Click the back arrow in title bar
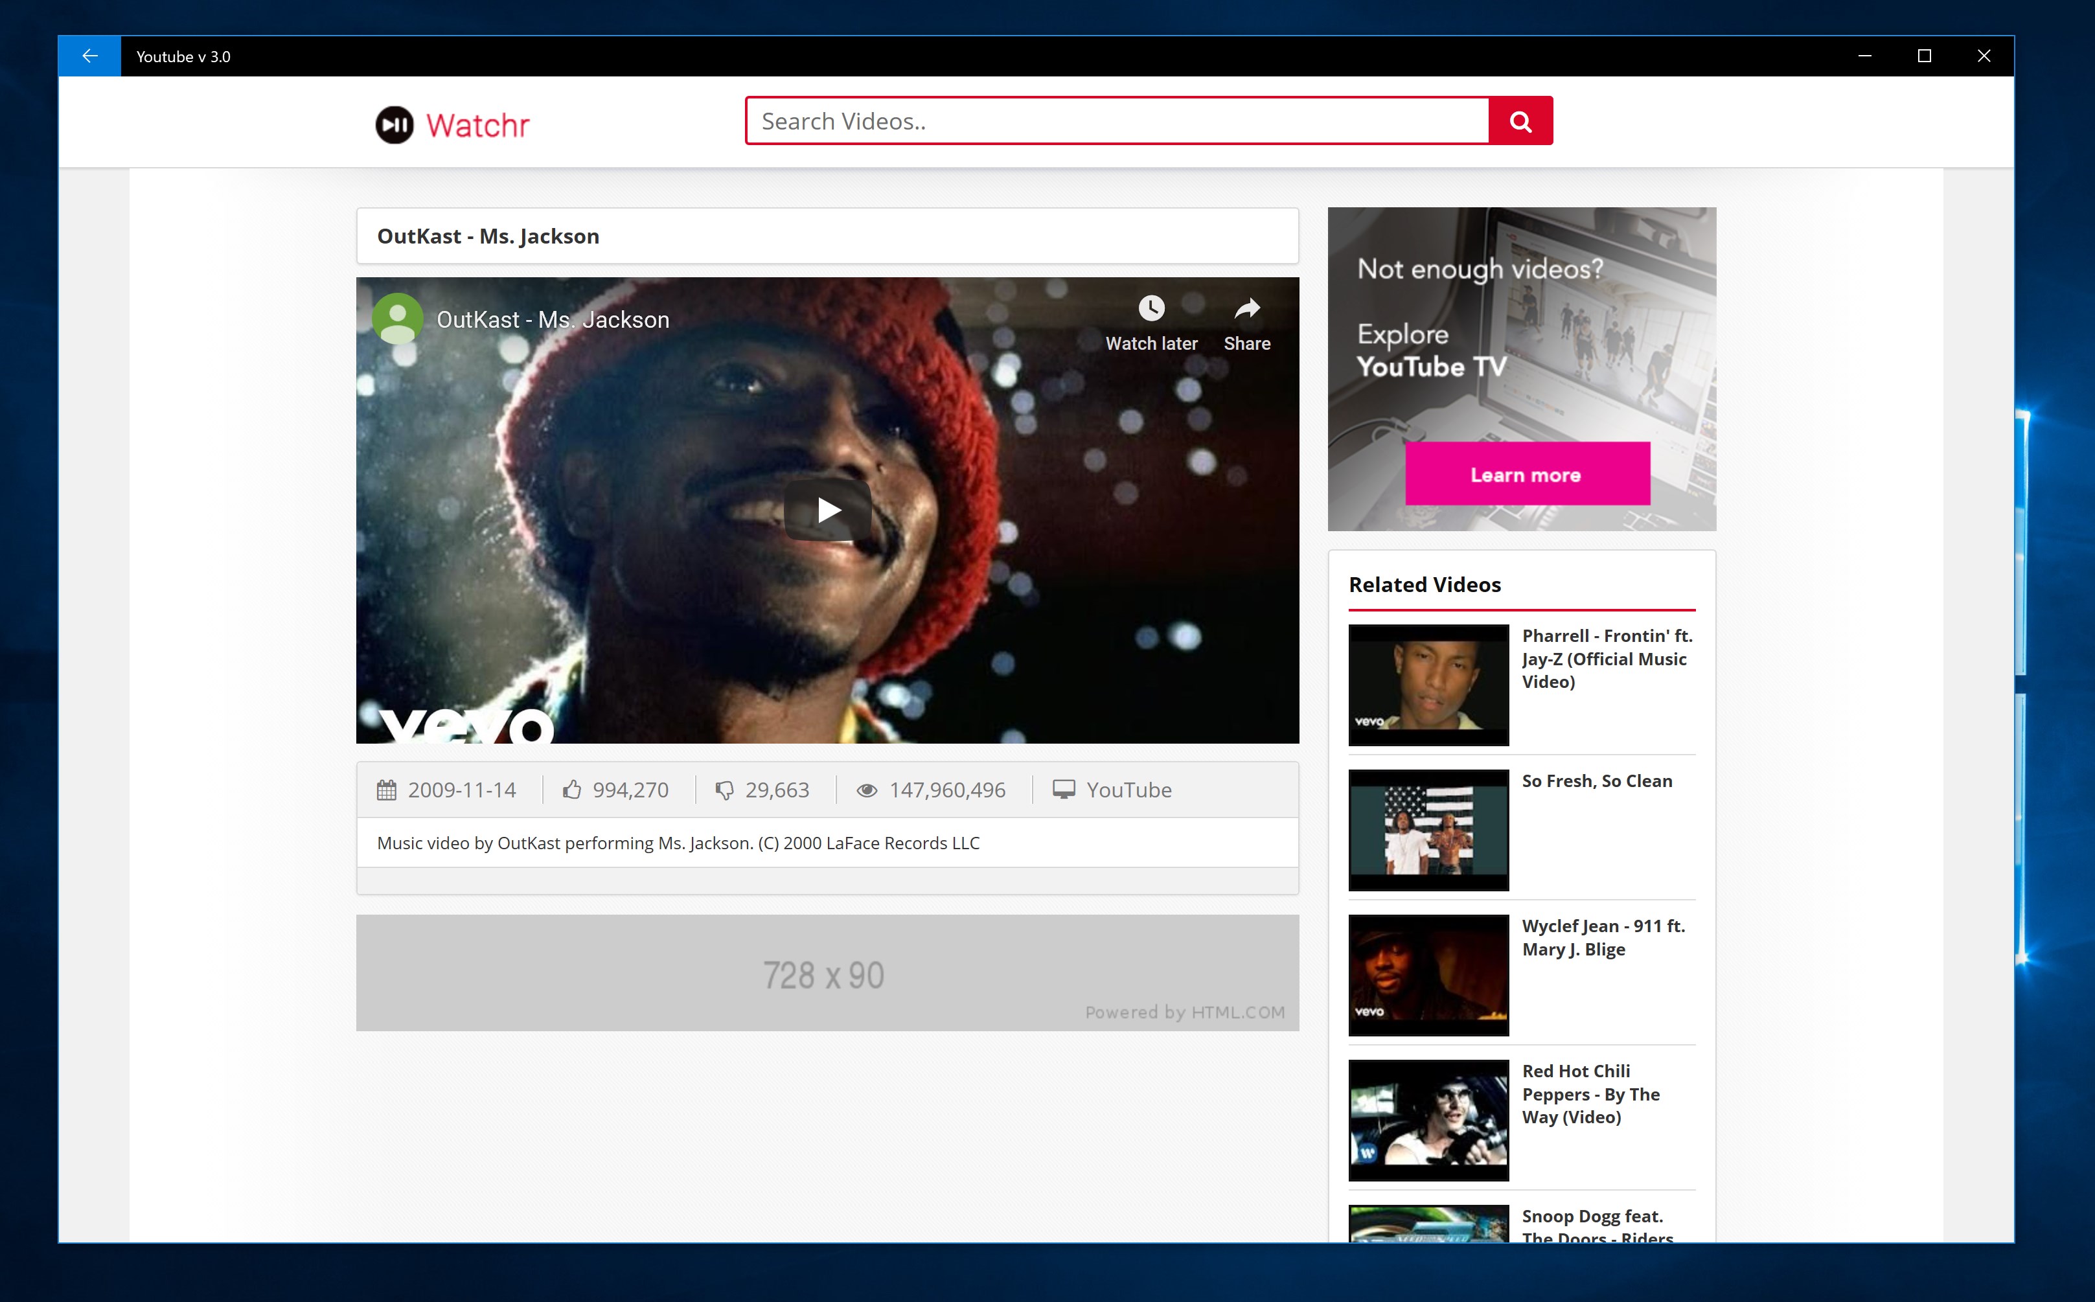Screen dimensions: 2095x1302 [x=89, y=56]
